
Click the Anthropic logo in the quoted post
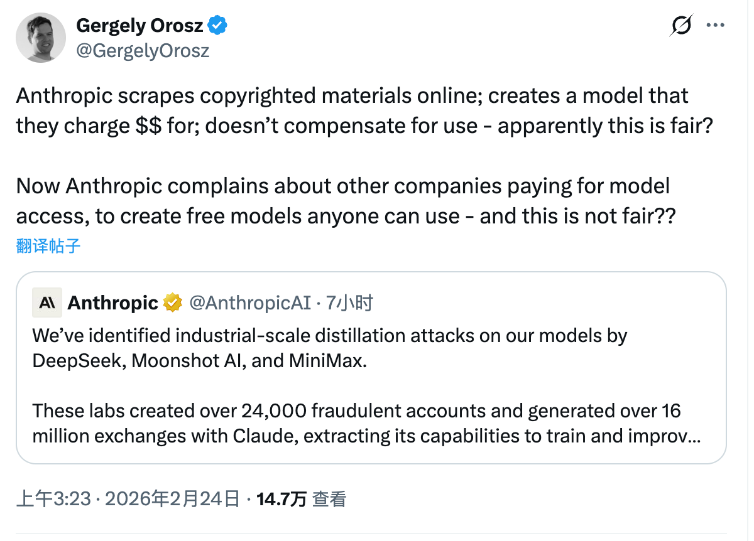pos(47,303)
